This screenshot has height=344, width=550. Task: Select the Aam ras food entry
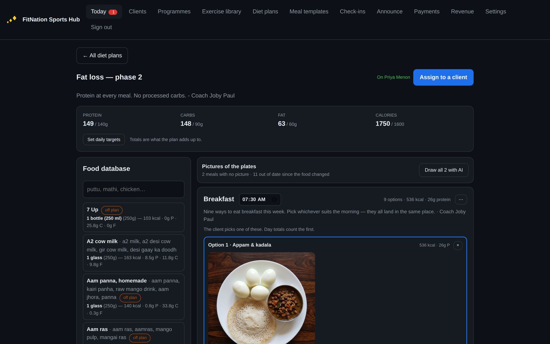(x=133, y=333)
